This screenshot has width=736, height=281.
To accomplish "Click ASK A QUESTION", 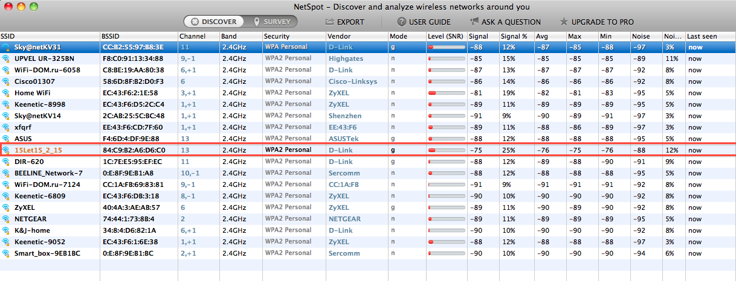I will click(x=505, y=22).
